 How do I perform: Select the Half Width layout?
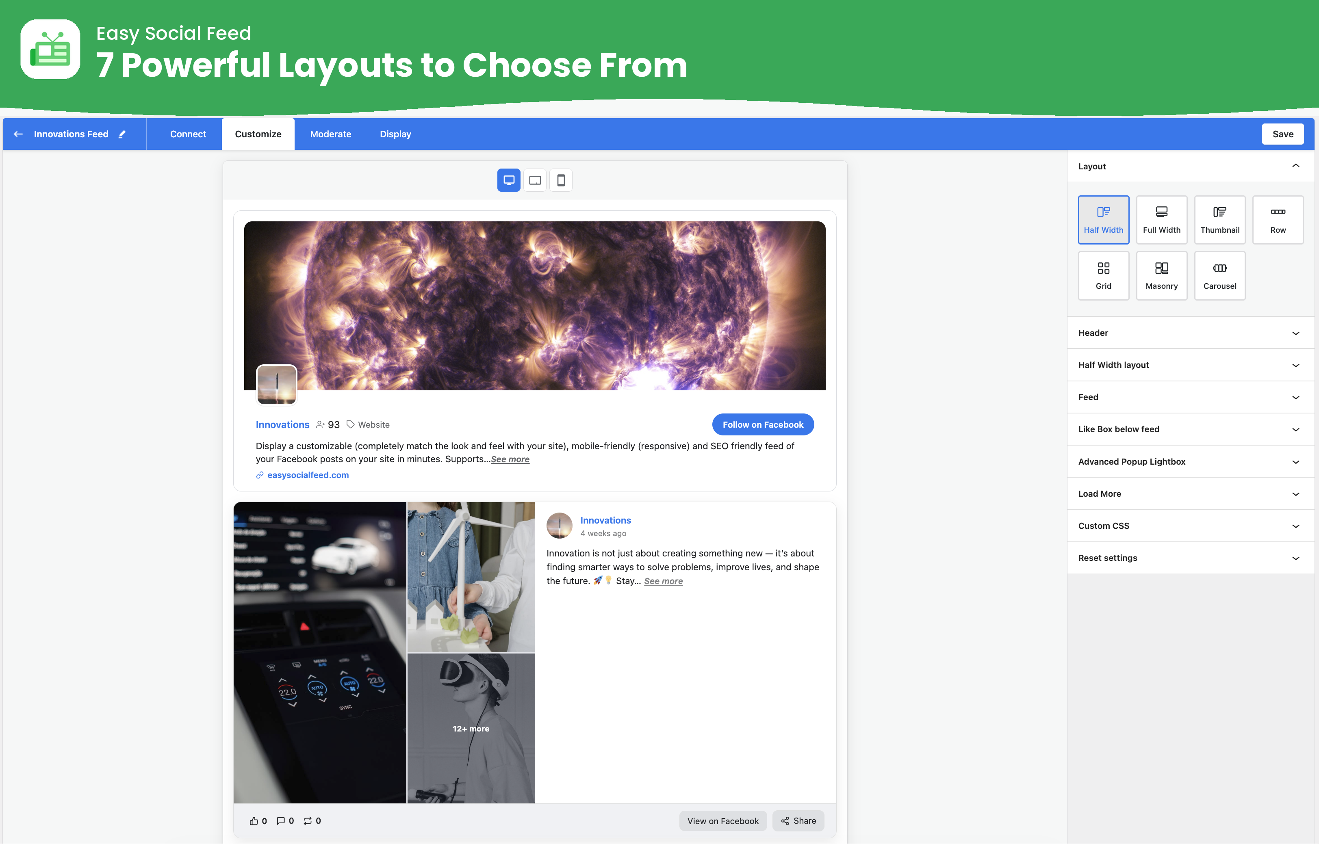[1103, 220]
